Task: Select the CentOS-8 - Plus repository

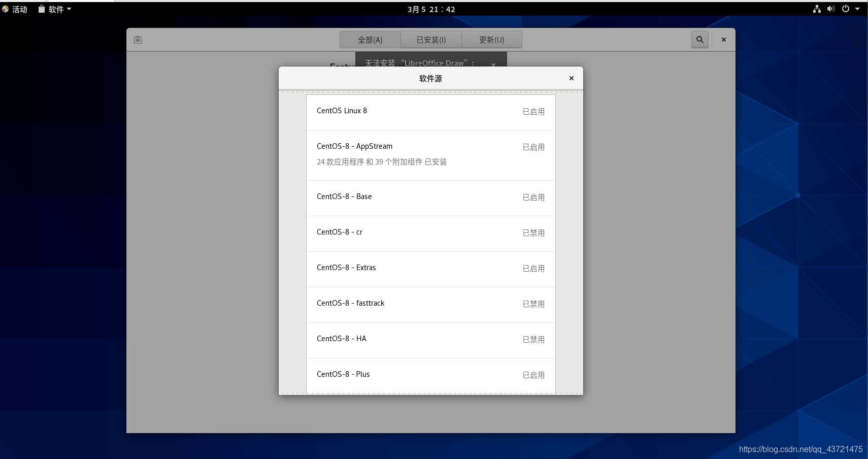Action: click(431, 376)
